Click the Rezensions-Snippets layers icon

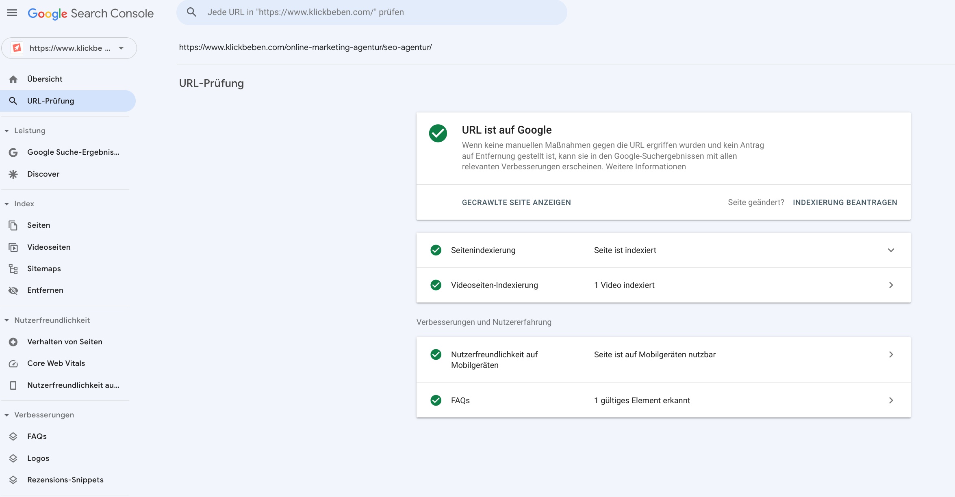click(13, 480)
